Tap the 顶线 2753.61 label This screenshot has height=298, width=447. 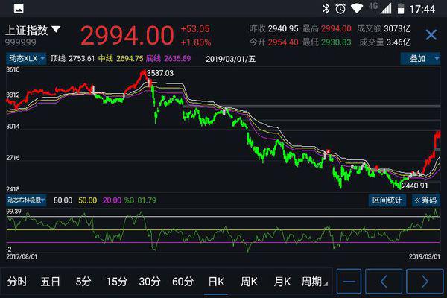tap(72, 59)
